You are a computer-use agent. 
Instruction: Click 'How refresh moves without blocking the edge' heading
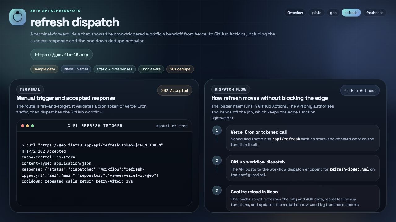[x=269, y=98]
